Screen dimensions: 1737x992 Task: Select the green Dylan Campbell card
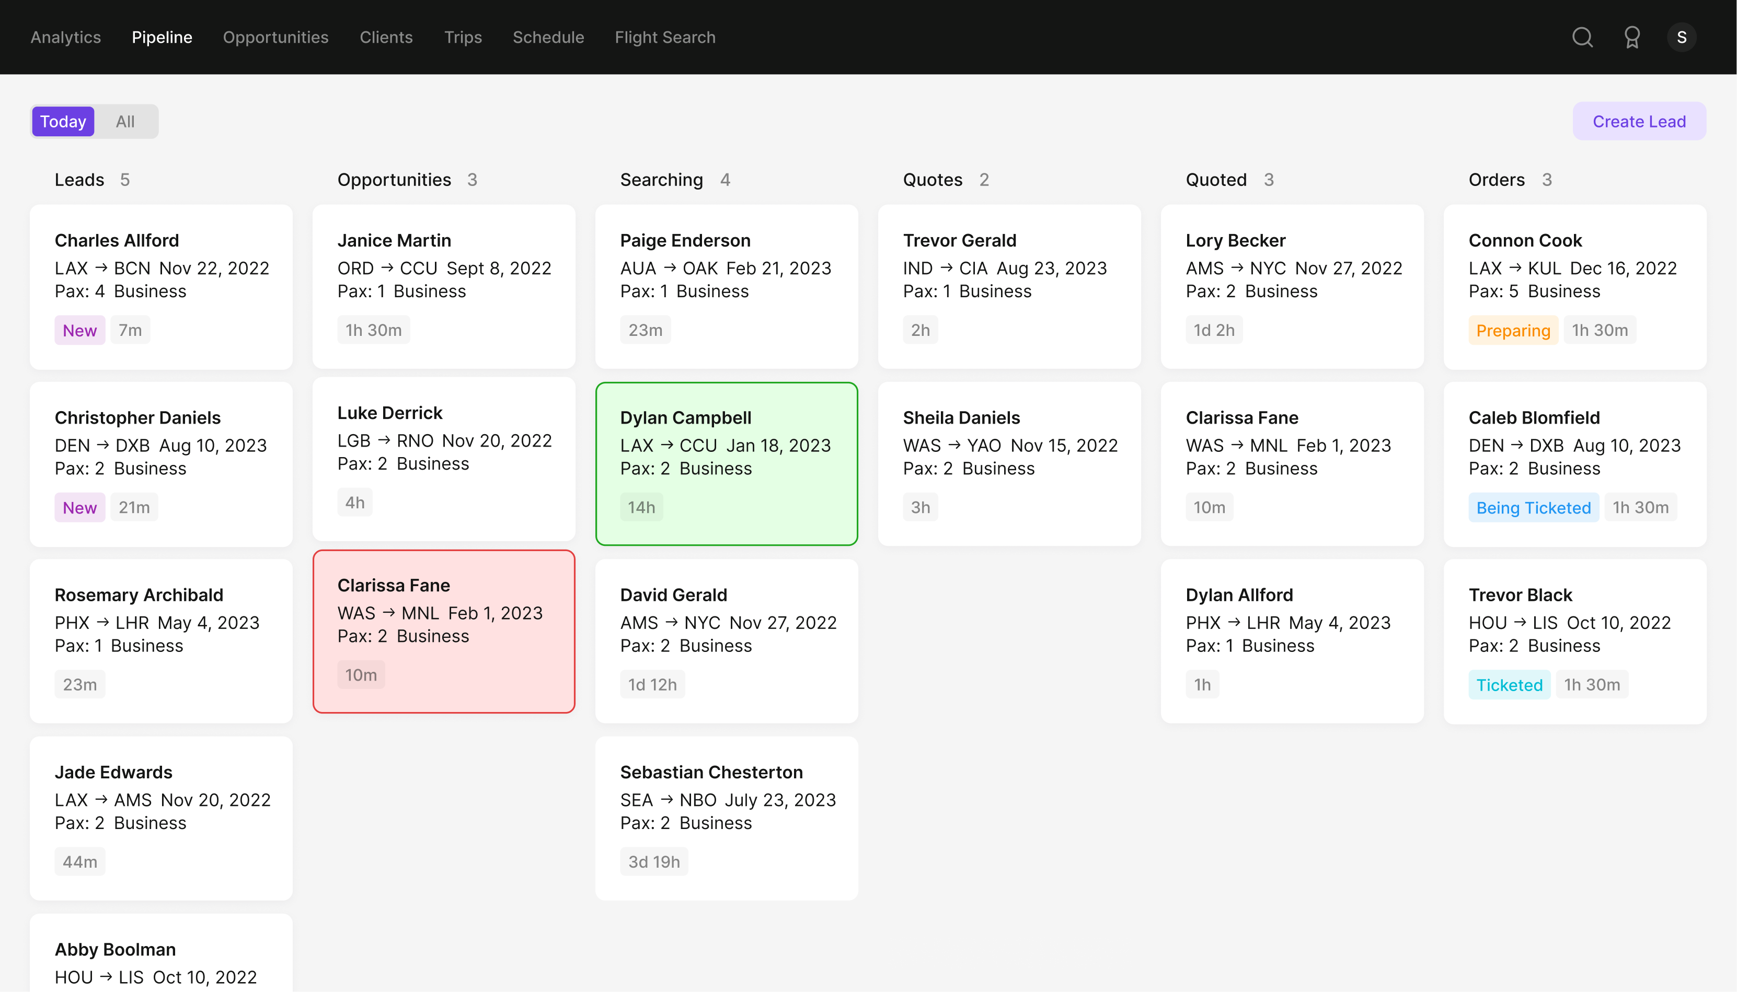coord(727,464)
